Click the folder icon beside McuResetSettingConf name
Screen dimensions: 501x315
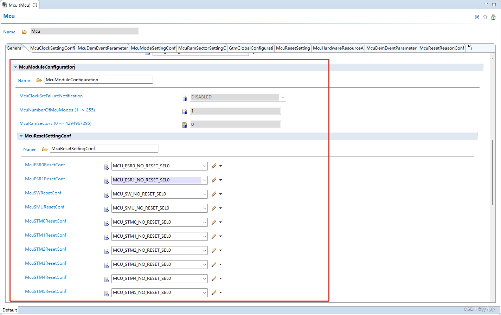click(x=45, y=149)
